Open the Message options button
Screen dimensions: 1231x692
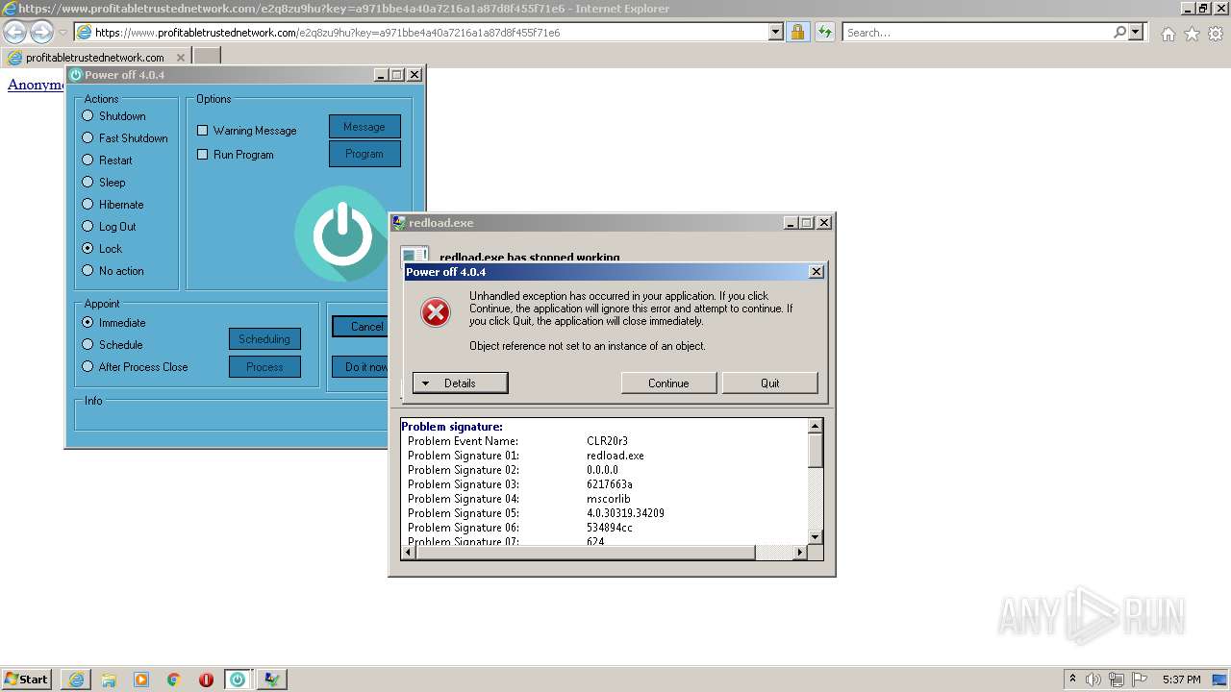pos(364,127)
